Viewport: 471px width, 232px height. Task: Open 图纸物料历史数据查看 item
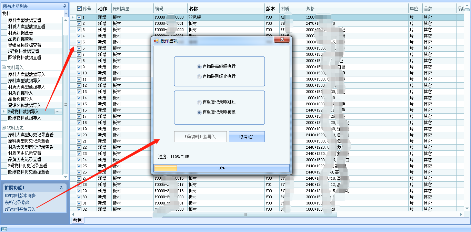[29, 172]
